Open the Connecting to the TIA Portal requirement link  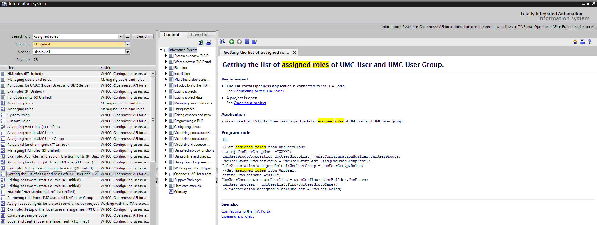pos(258,91)
